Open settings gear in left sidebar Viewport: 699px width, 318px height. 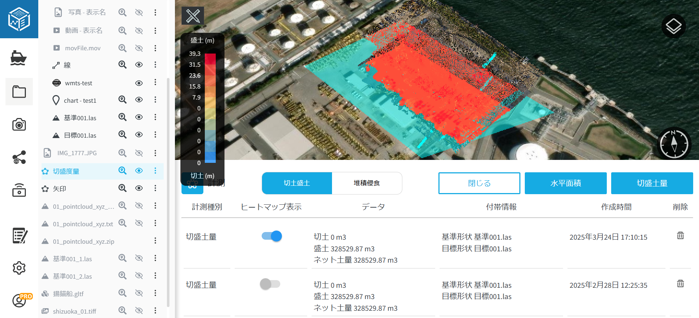click(19, 268)
